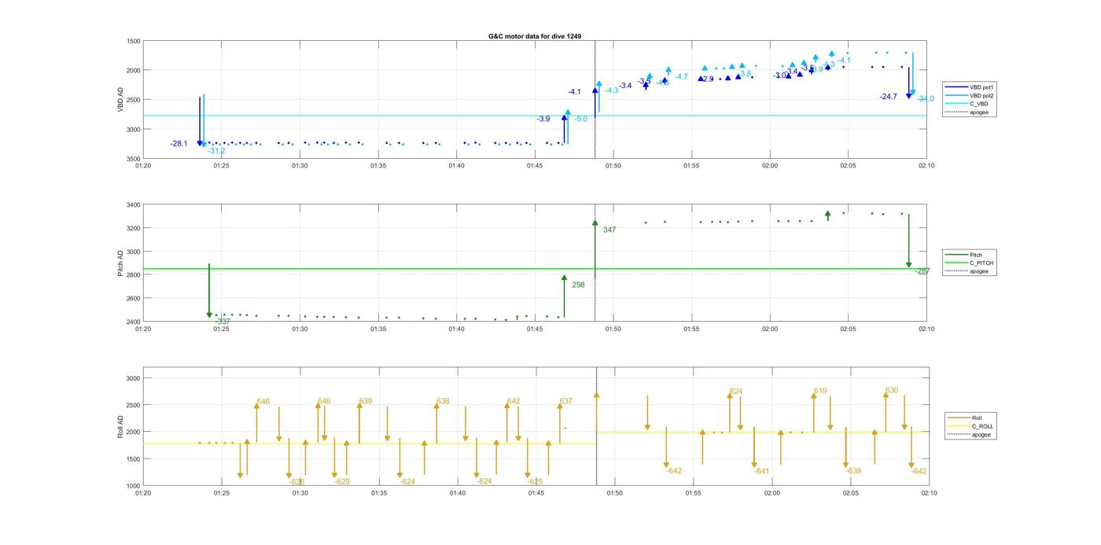The height and width of the screenshot is (545, 1101).
Task: Click the "3400" tick on Pitch axis
Action: click(x=133, y=205)
